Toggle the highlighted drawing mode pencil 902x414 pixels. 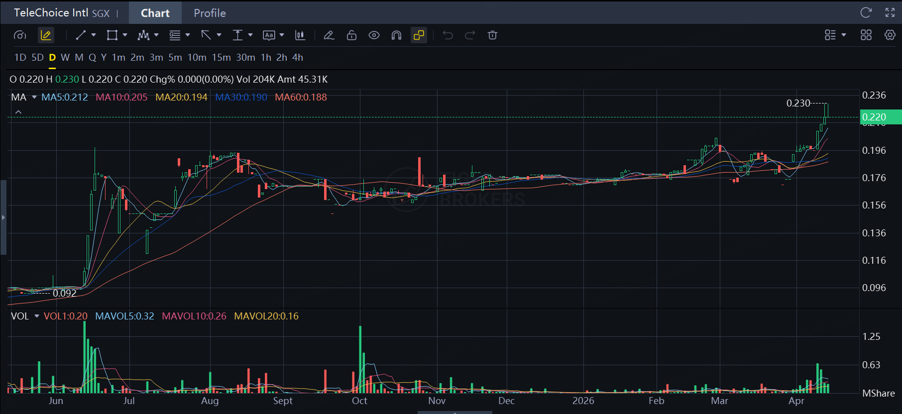coord(46,35)
